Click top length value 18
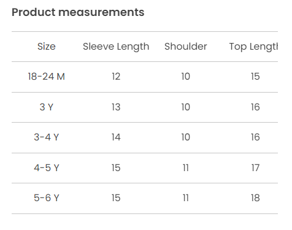The image size is (292, 230). pyautogui.click(x=255, y=198)
